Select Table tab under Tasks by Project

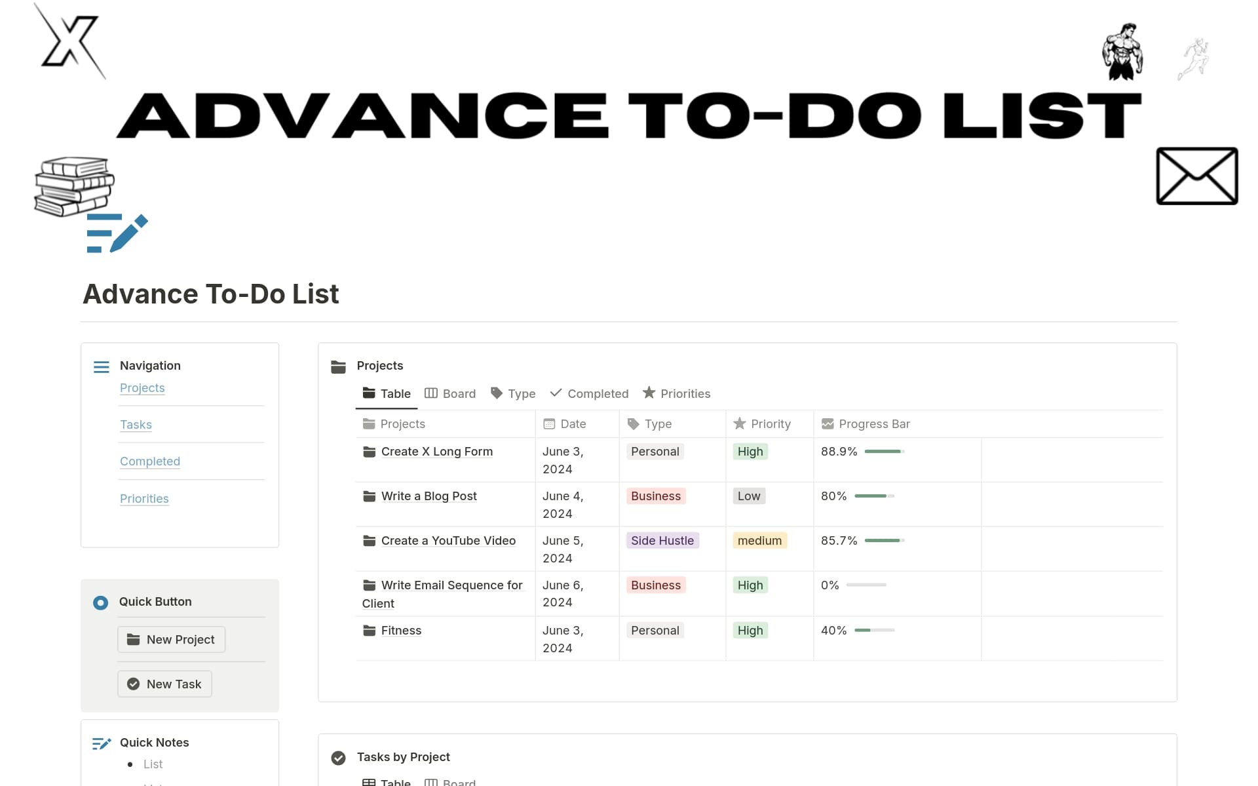(387, 782)
